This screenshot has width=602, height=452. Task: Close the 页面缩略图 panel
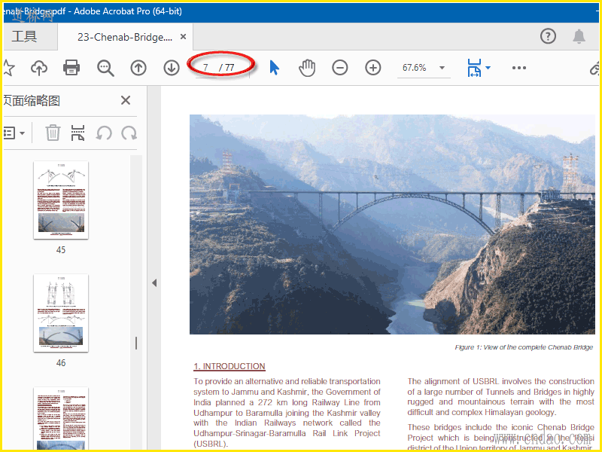126,100
